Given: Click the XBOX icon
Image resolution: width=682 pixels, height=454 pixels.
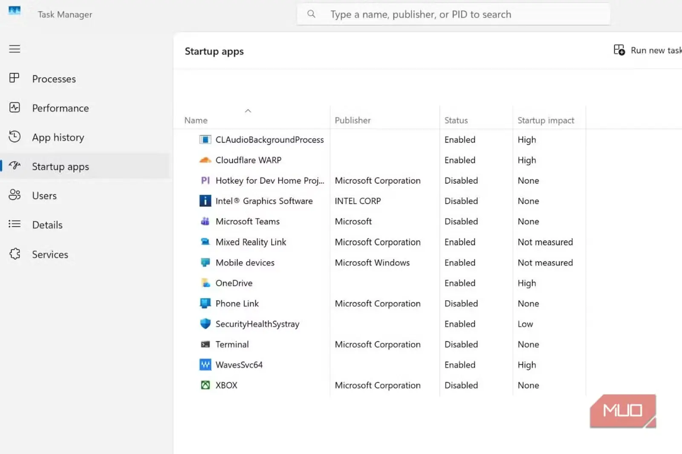Looking at the screenshot, I should [x=205, y=385].
